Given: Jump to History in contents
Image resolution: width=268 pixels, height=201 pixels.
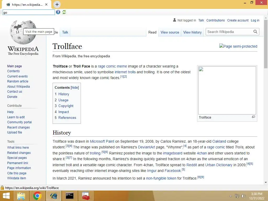Looking at the screenshot, I should [x=64, y=94].
